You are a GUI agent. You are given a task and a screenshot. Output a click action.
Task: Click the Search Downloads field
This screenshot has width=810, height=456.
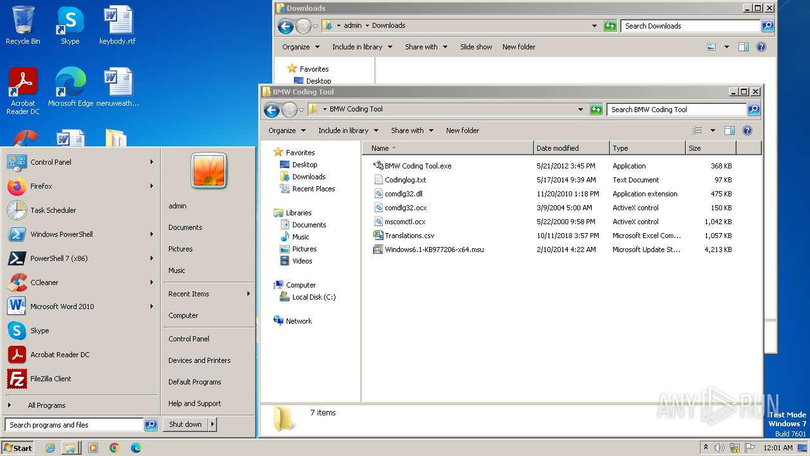coord(690,26)
